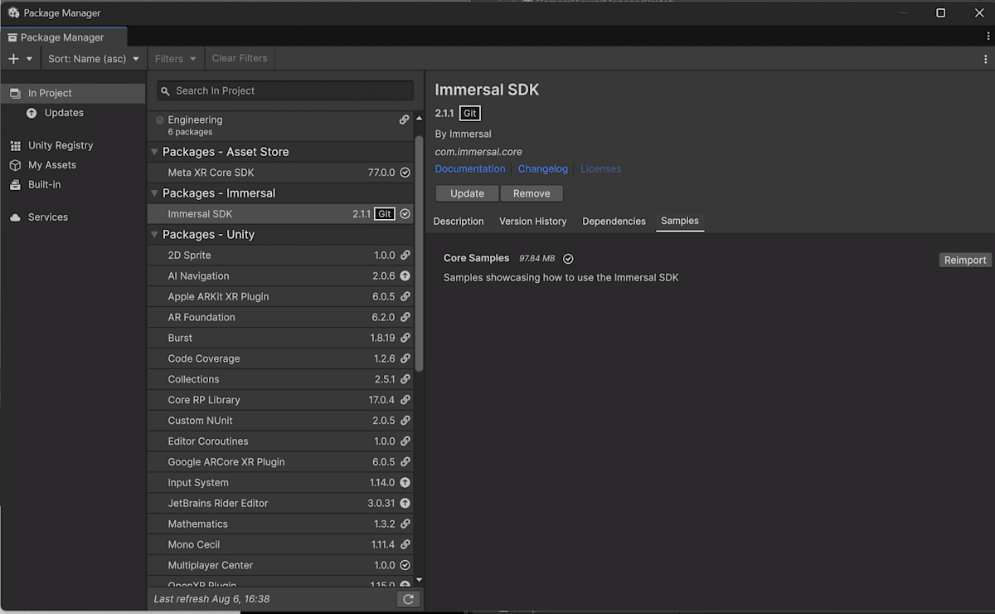Click Git badge next to version 2.1.1 in details
The height and width of the screenshot is (614, 995).
pyautogui.click(x=469, y=114)
